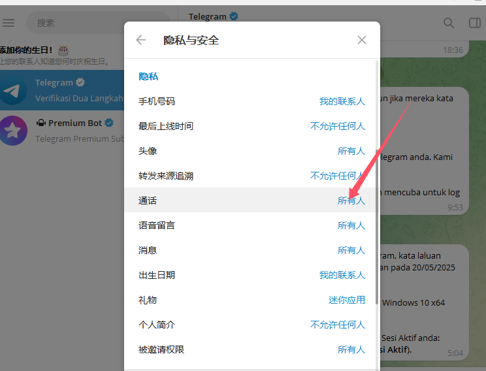The image size is (486, 371).
Task: Click 所有人 value for 头像
Action: coord(351,151)
